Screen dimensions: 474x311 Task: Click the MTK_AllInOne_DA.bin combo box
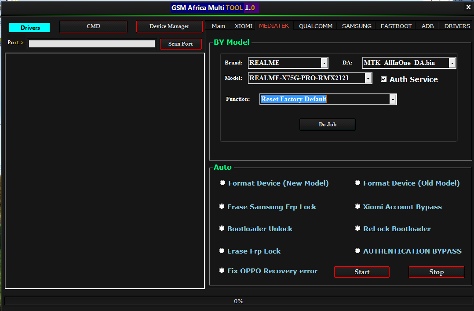click(409, 63)
